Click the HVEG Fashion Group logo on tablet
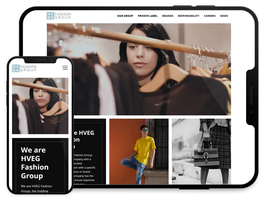Screen dimensions: 266x202 coord(59,16)
